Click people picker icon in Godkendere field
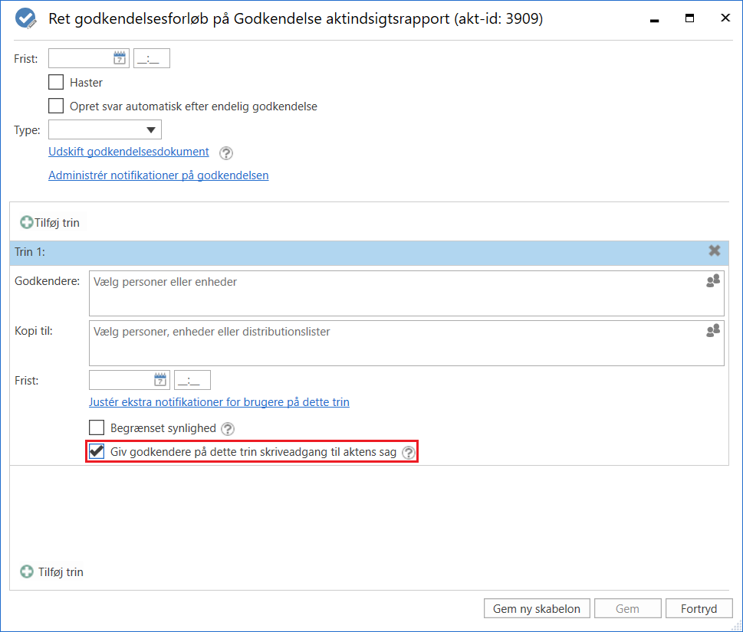Viewport: 743px width, 632px height. (713, 282)
